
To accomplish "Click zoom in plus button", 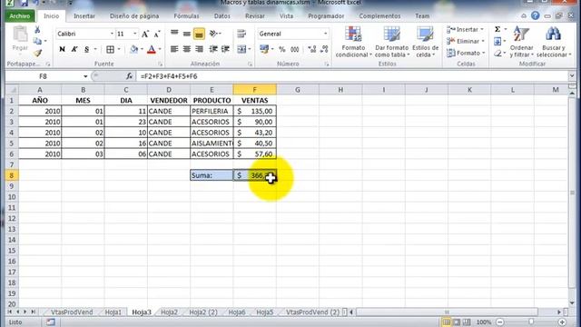I will (562, 322).
